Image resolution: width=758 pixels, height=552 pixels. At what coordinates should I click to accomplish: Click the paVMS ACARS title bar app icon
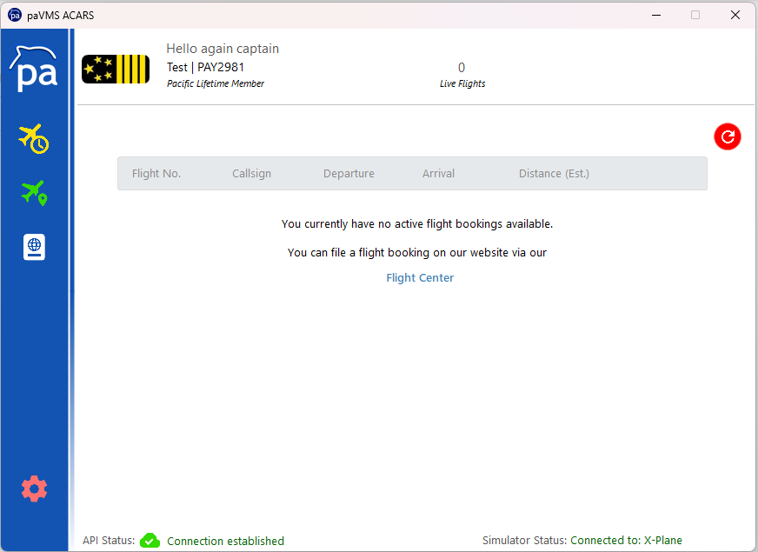coord(15,15)
